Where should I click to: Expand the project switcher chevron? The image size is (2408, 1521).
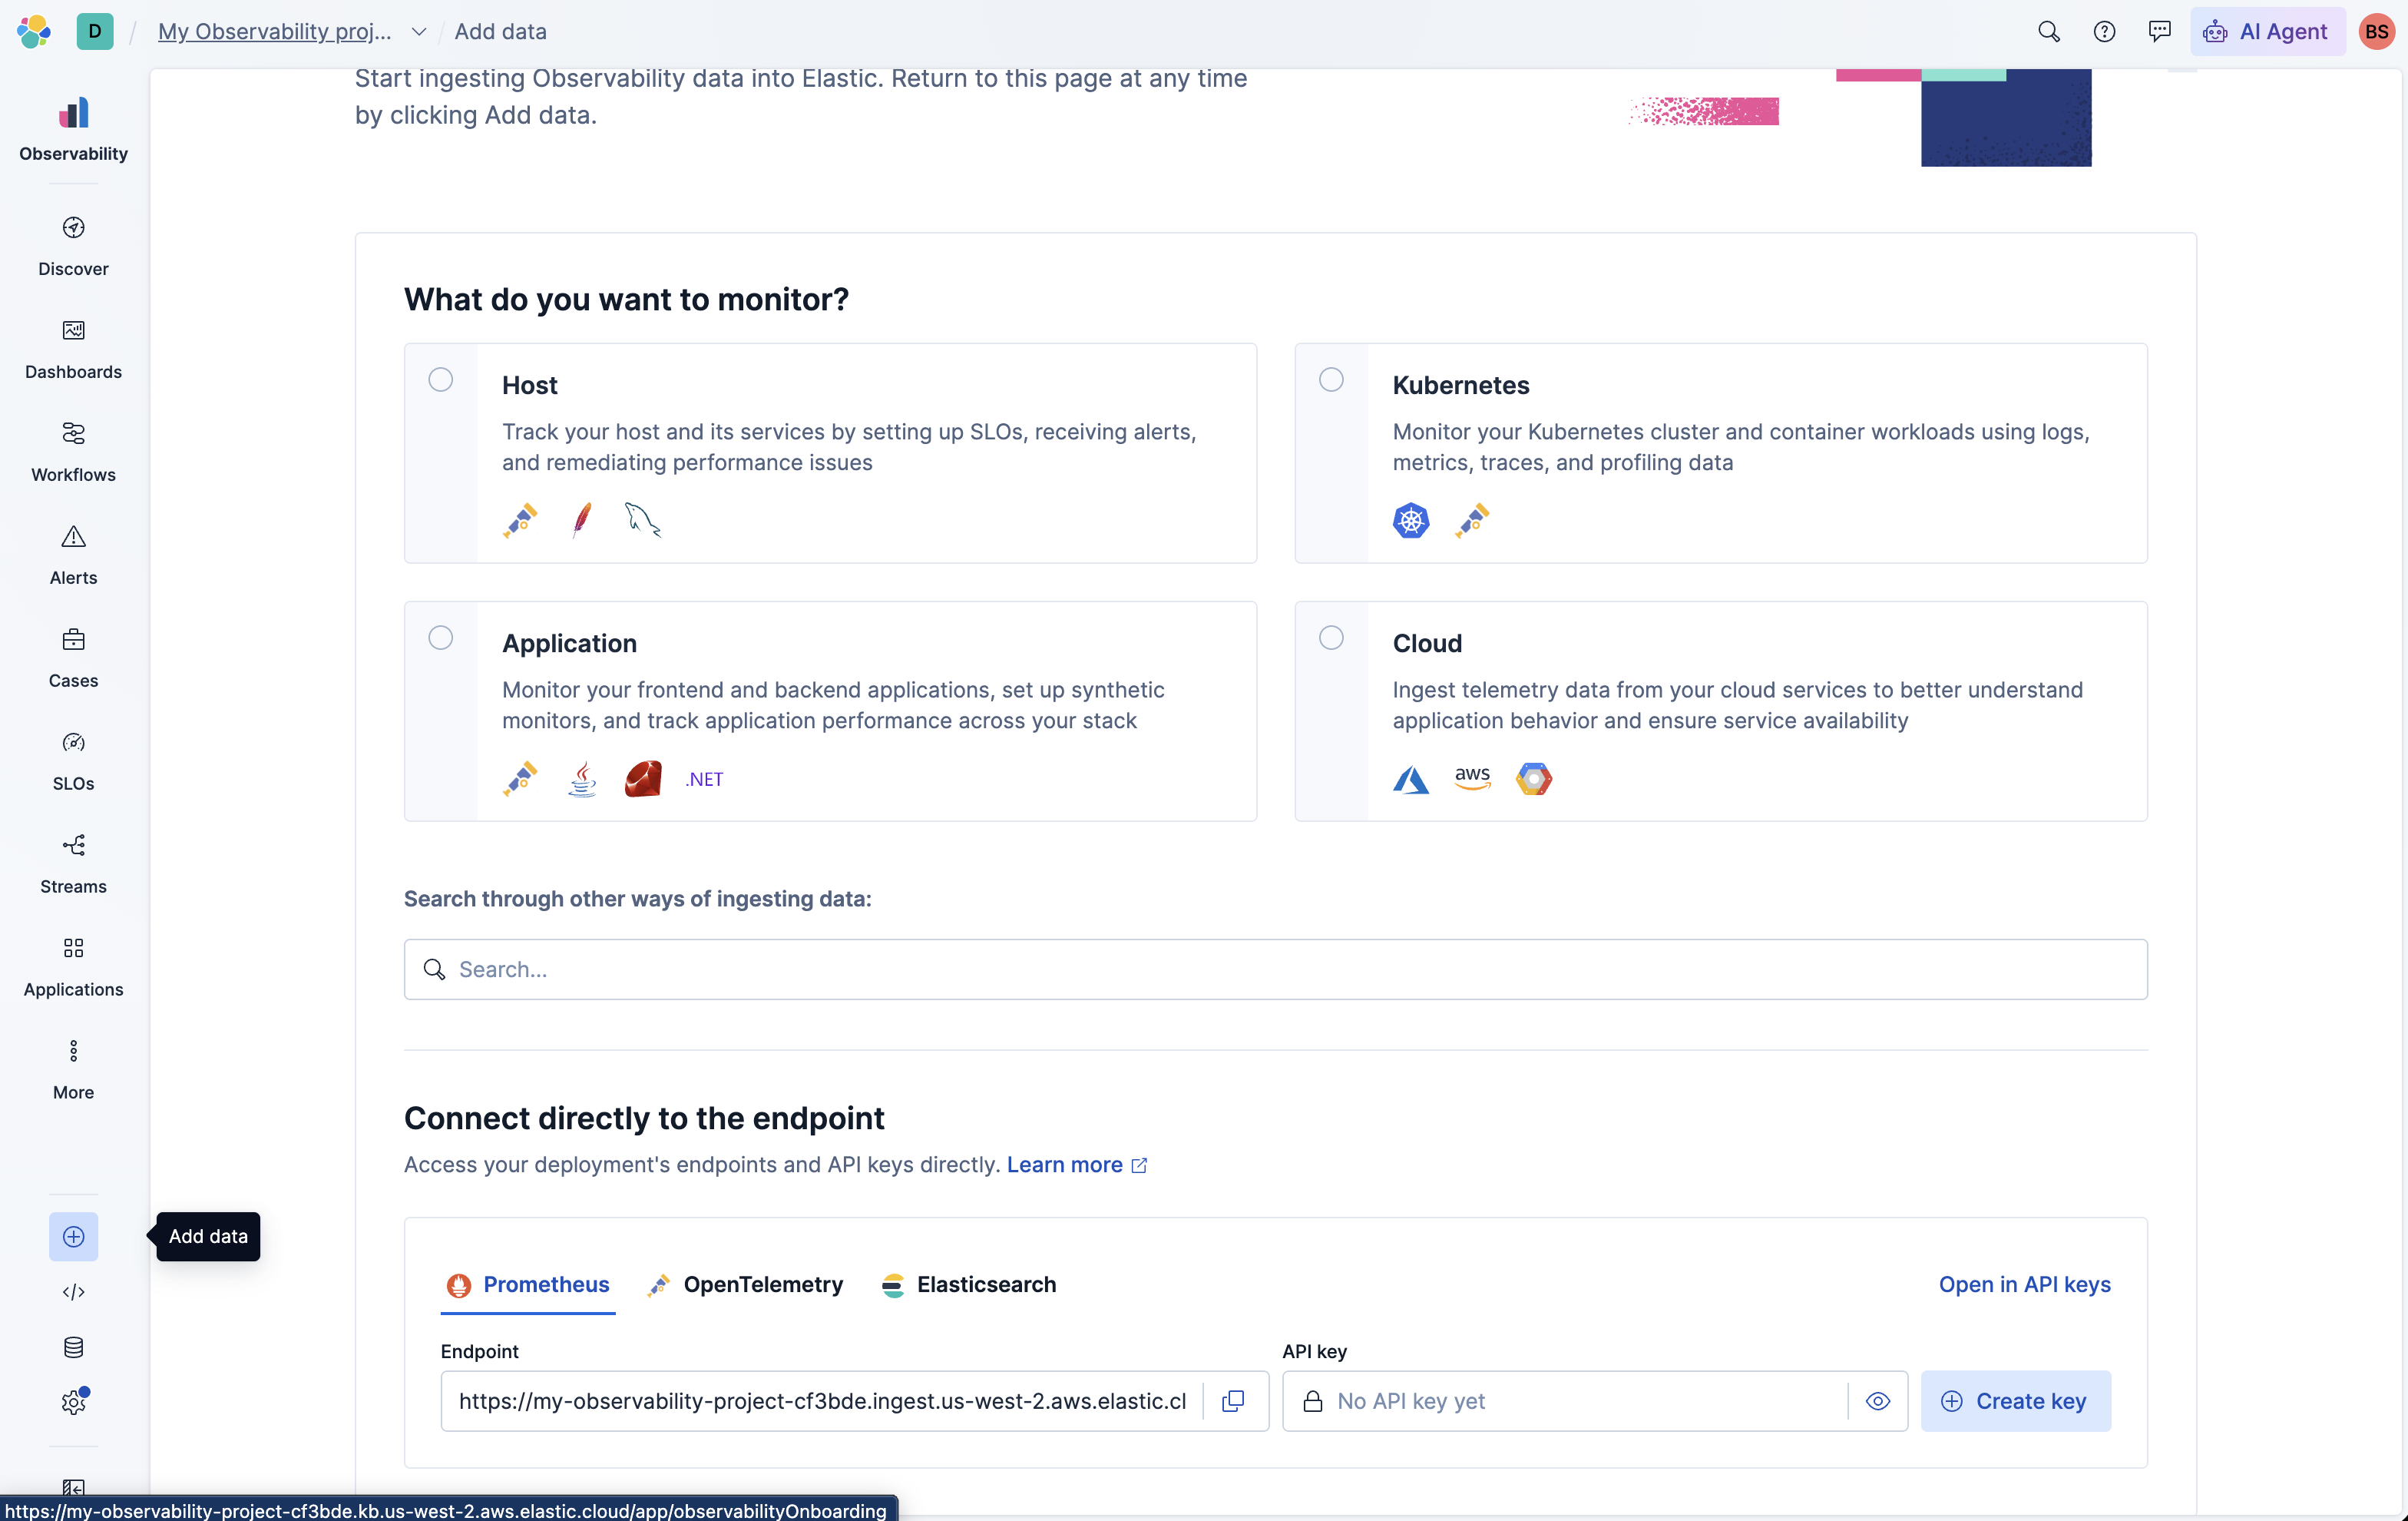coord(419,32)
